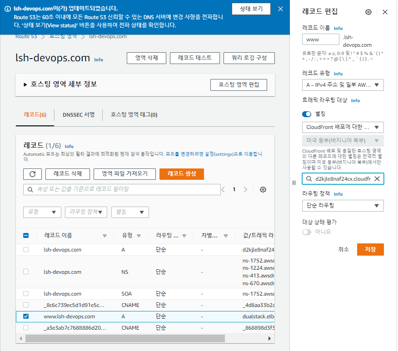Click the 영역 파일 가져오기 button

click(x=124, y=174)
